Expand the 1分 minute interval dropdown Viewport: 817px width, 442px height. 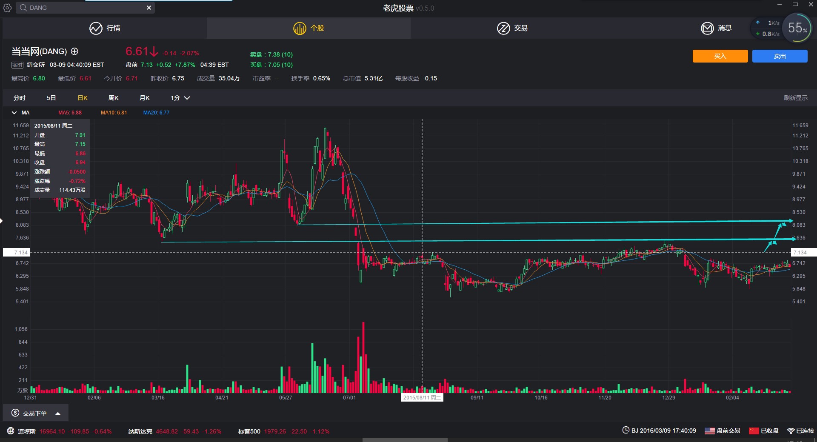coord(180,98)
